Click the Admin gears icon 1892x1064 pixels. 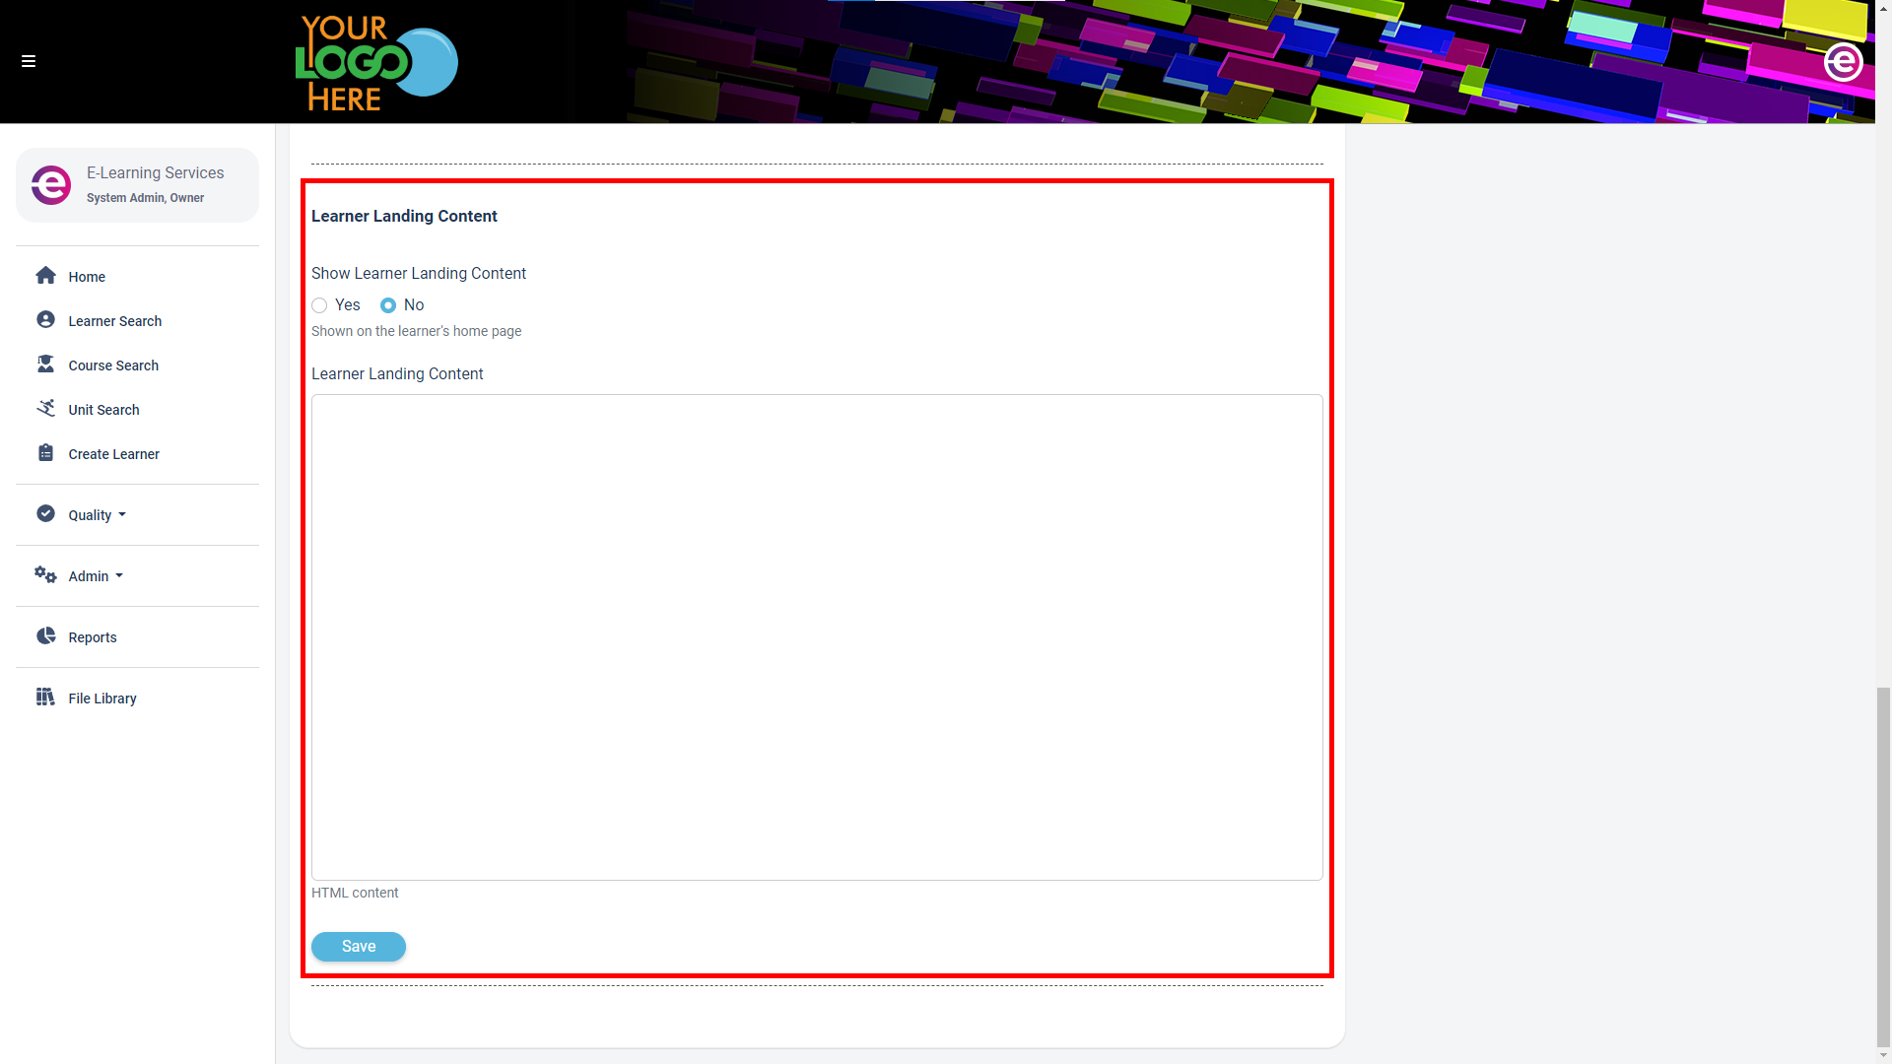(x=45, y=575)
